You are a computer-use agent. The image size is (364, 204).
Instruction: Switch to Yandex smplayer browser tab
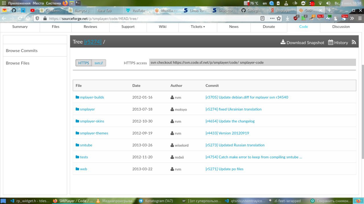(x=282, y=10)
